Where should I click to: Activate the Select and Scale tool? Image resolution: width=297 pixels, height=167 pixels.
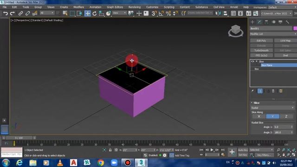[101, 13]
